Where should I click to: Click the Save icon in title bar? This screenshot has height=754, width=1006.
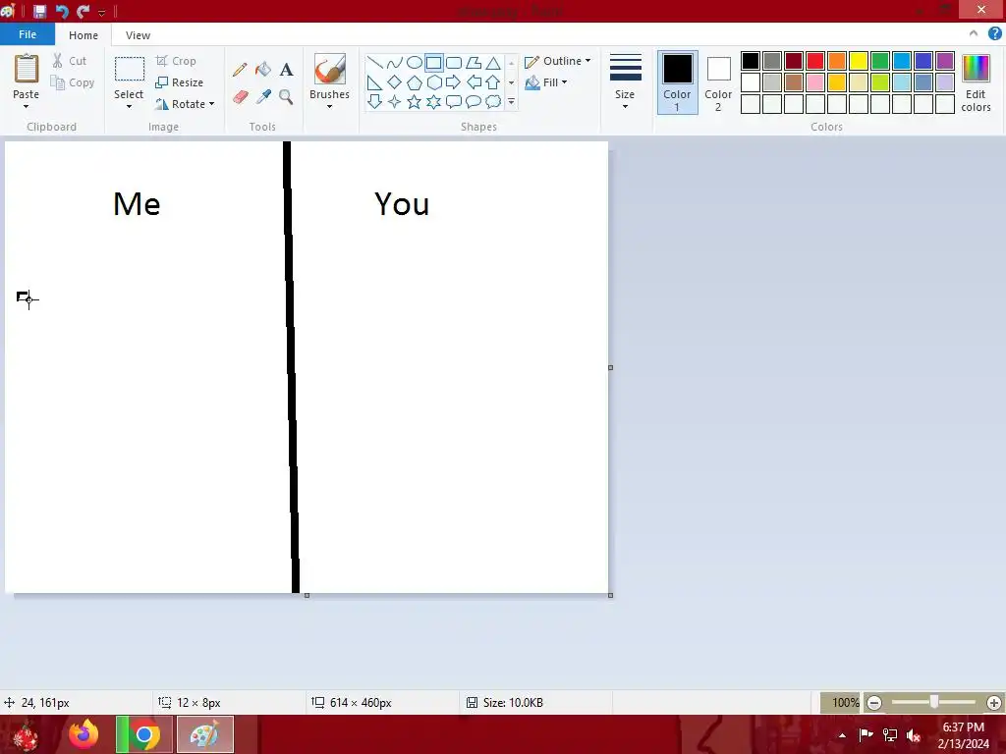point(39,12)
